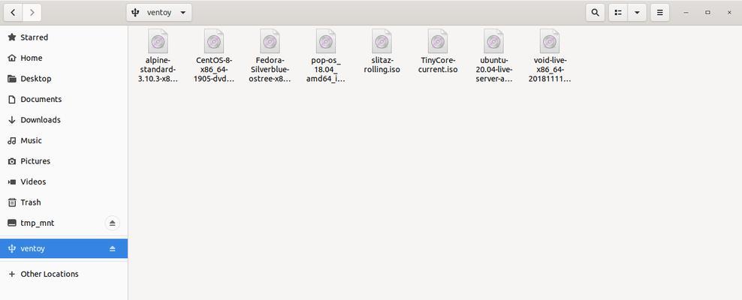Expand the view options dropdown arrow
The width and height of the screenshot is (742, 300).
pos(637,13)
